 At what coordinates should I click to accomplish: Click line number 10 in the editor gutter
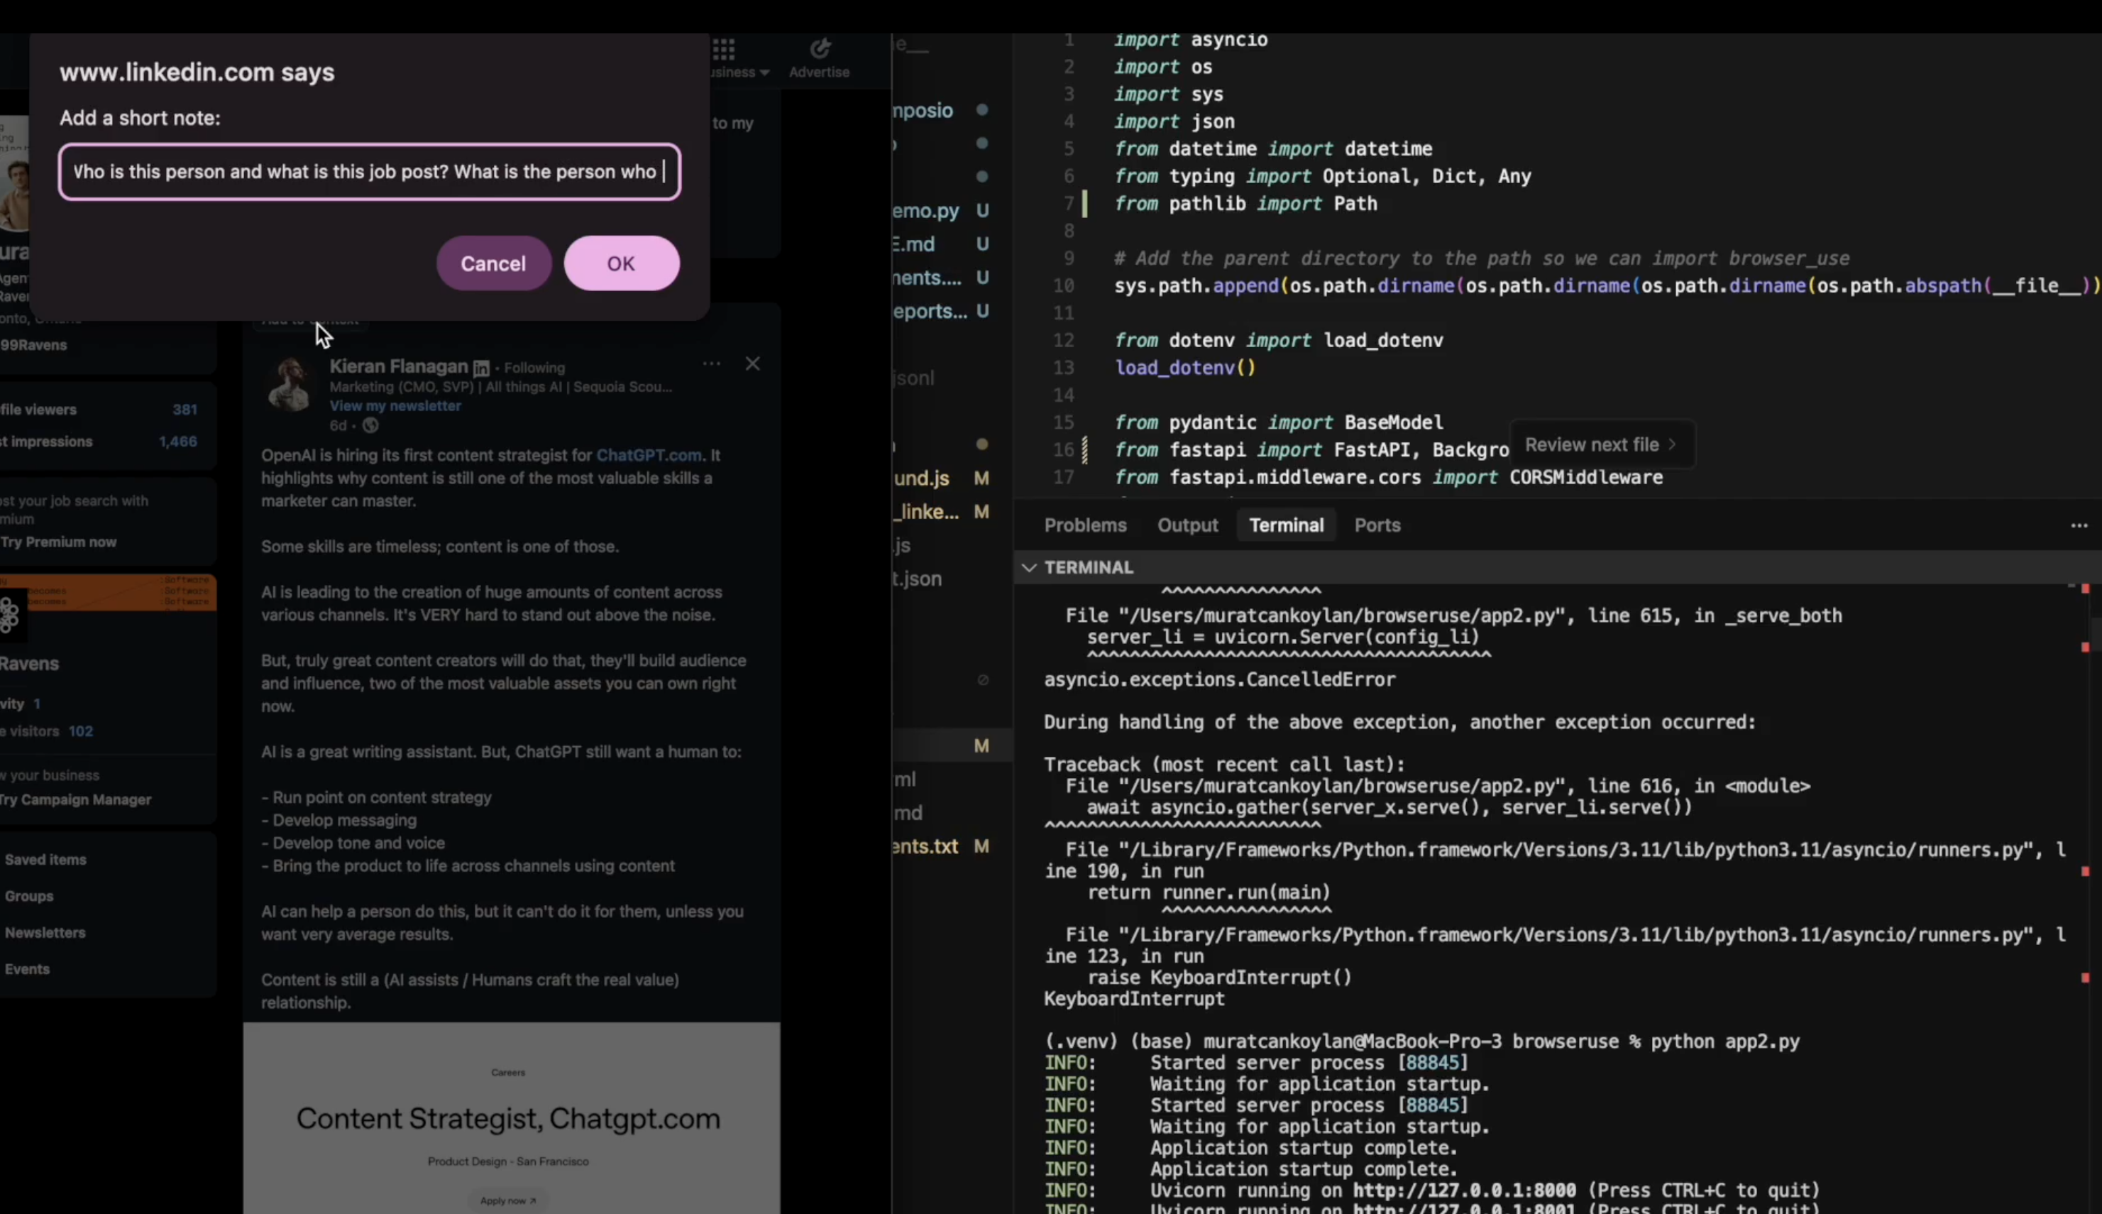point(1064,286)
